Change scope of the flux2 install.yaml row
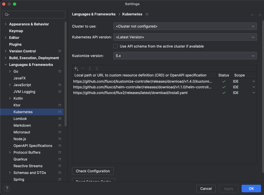The image size is (264, 195). tap(253, 93)
